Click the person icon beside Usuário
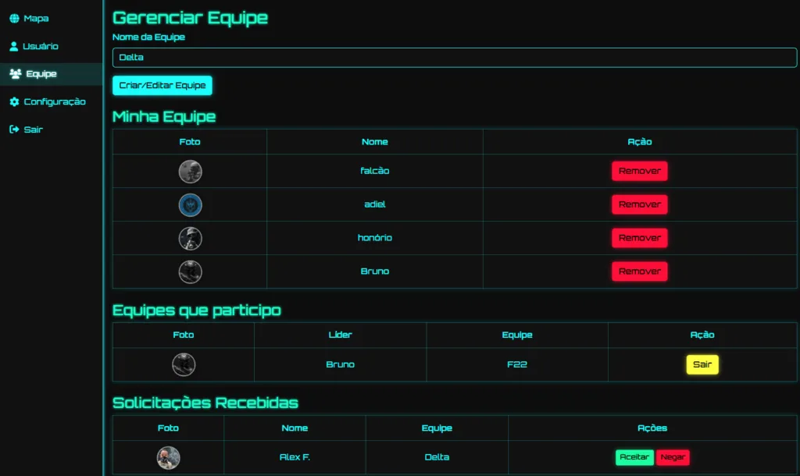 (x=15, y=46)
